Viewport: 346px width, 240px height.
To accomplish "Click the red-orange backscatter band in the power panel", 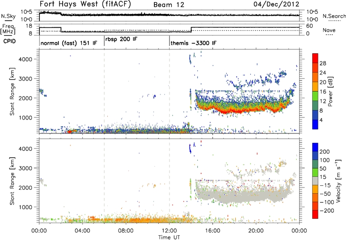I will click(x=243, y=108).
